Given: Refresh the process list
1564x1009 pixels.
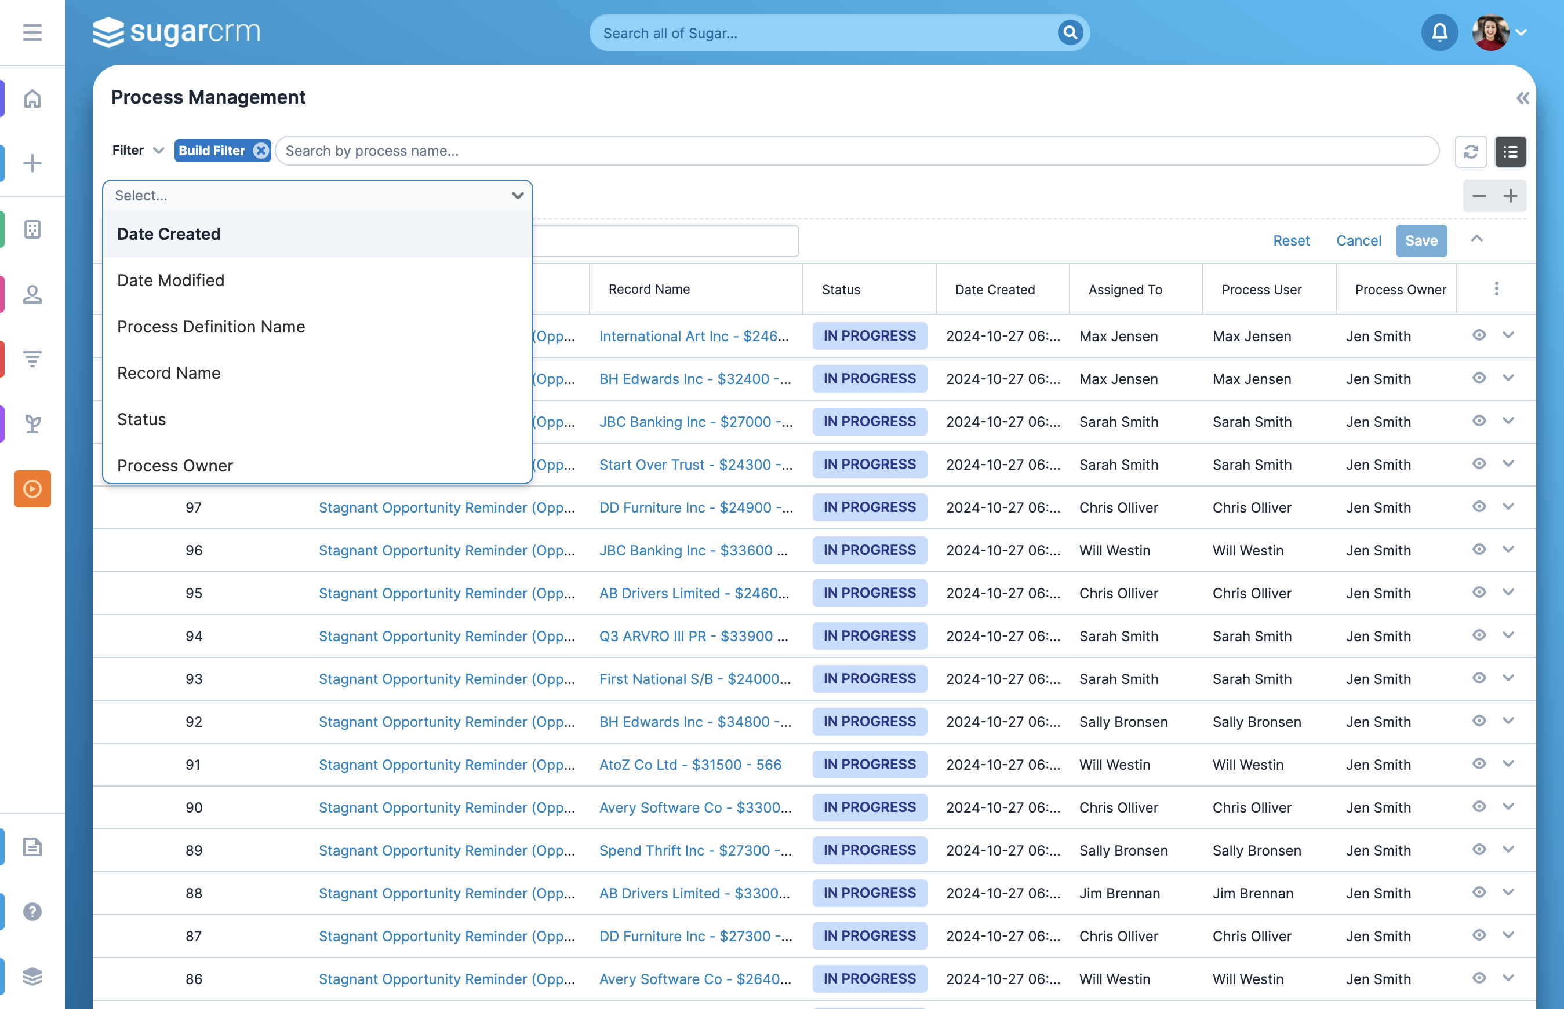Looking at the screenshot, I should (1471, 151).
